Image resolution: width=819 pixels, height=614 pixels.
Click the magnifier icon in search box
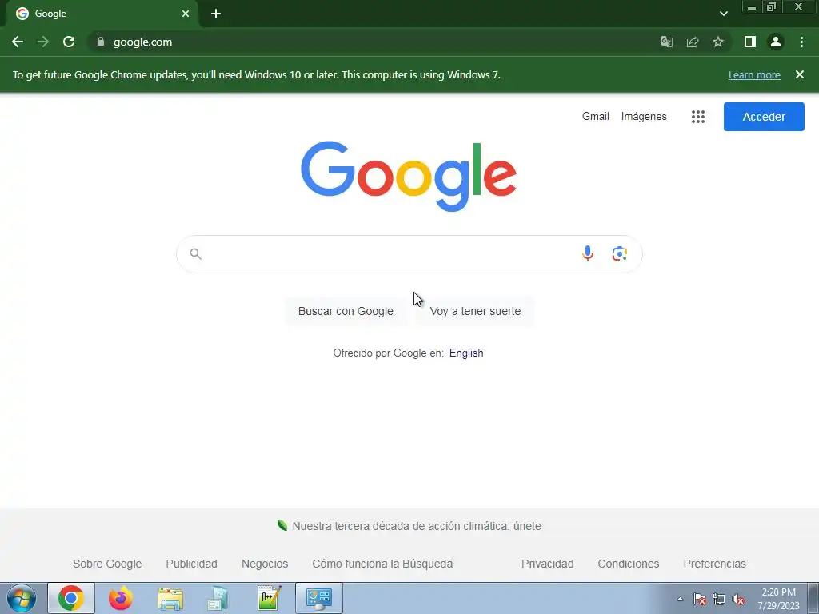195,253
